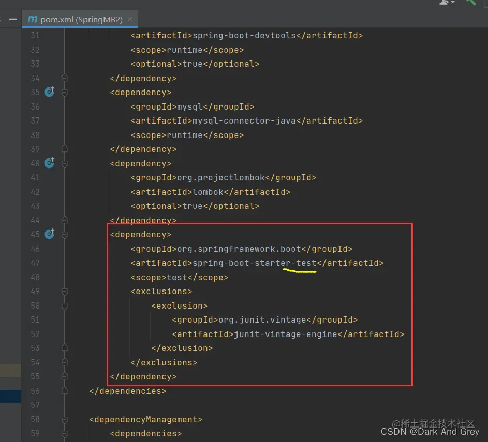Click the groupId 'mysql' on line 36
The width and height of the screenshot is (488, 442).
point(190,106)
